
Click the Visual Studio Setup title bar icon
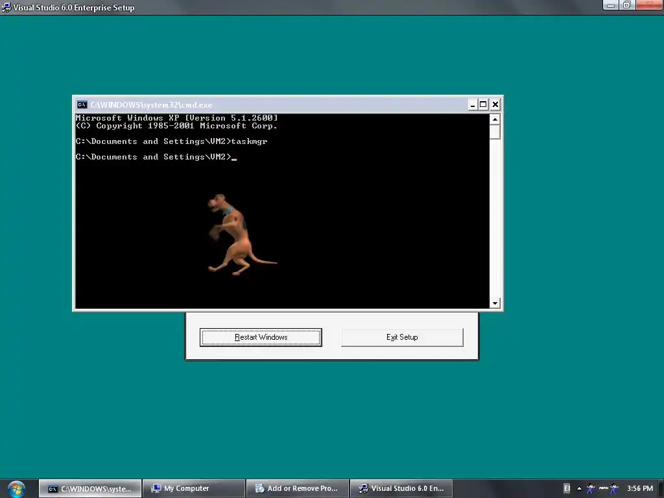pos(6,7)
